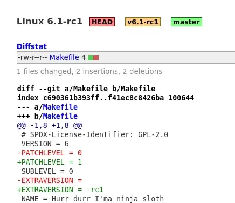Click the removed EXTRAVERSION = line
The width and height of the screenshot is (235, 203).
(x=50, y=180)
